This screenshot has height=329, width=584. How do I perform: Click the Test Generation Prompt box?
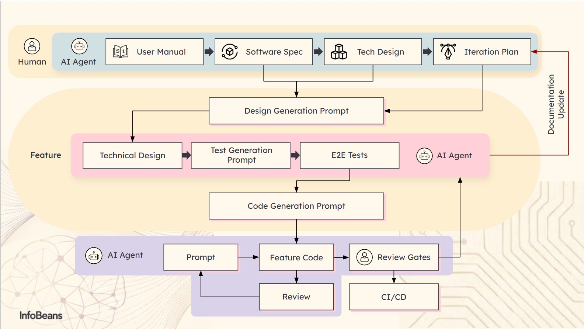click(x=241, y=155)
